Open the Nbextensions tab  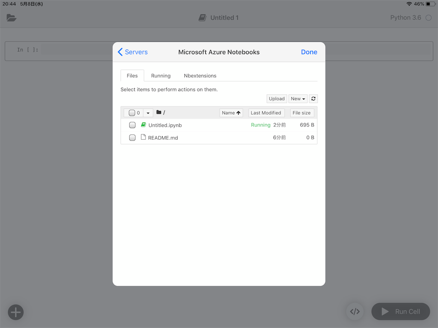tap(200, 76)
